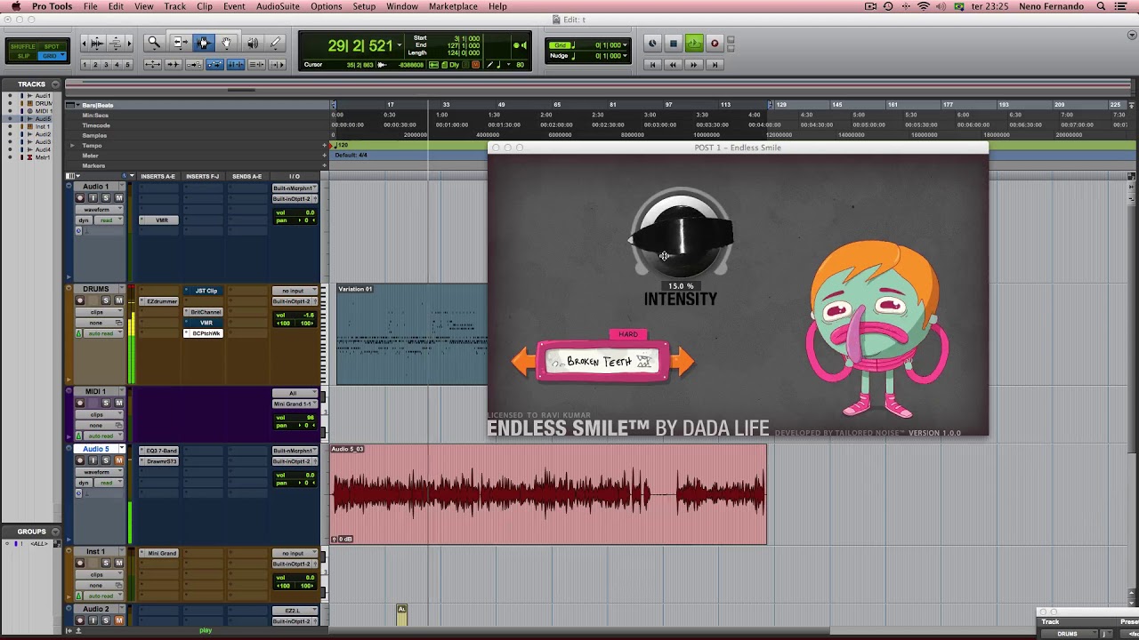Select the Scrubber speaker tool

tap(253, 43)
